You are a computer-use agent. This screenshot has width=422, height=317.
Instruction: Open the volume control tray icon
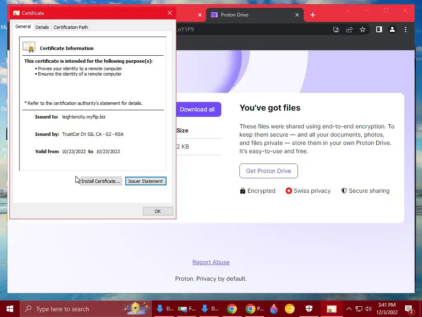click(368, 309)
